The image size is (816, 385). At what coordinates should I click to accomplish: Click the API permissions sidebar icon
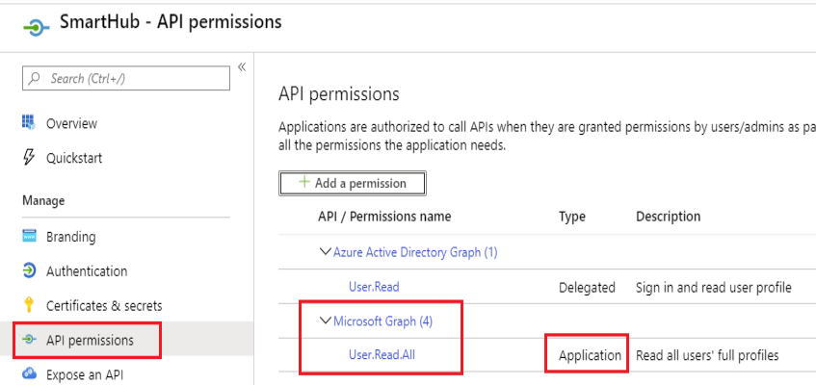[29, 340]
